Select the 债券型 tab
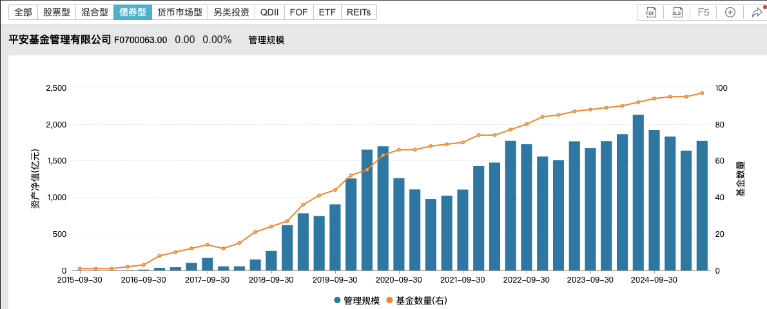 point(133,12)
